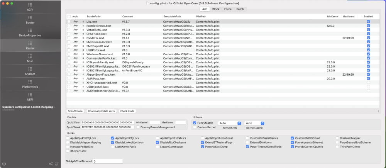The height and width of the screenshot is (168, 386).
Task: Switch to the Patch tab
Action: 240,9
